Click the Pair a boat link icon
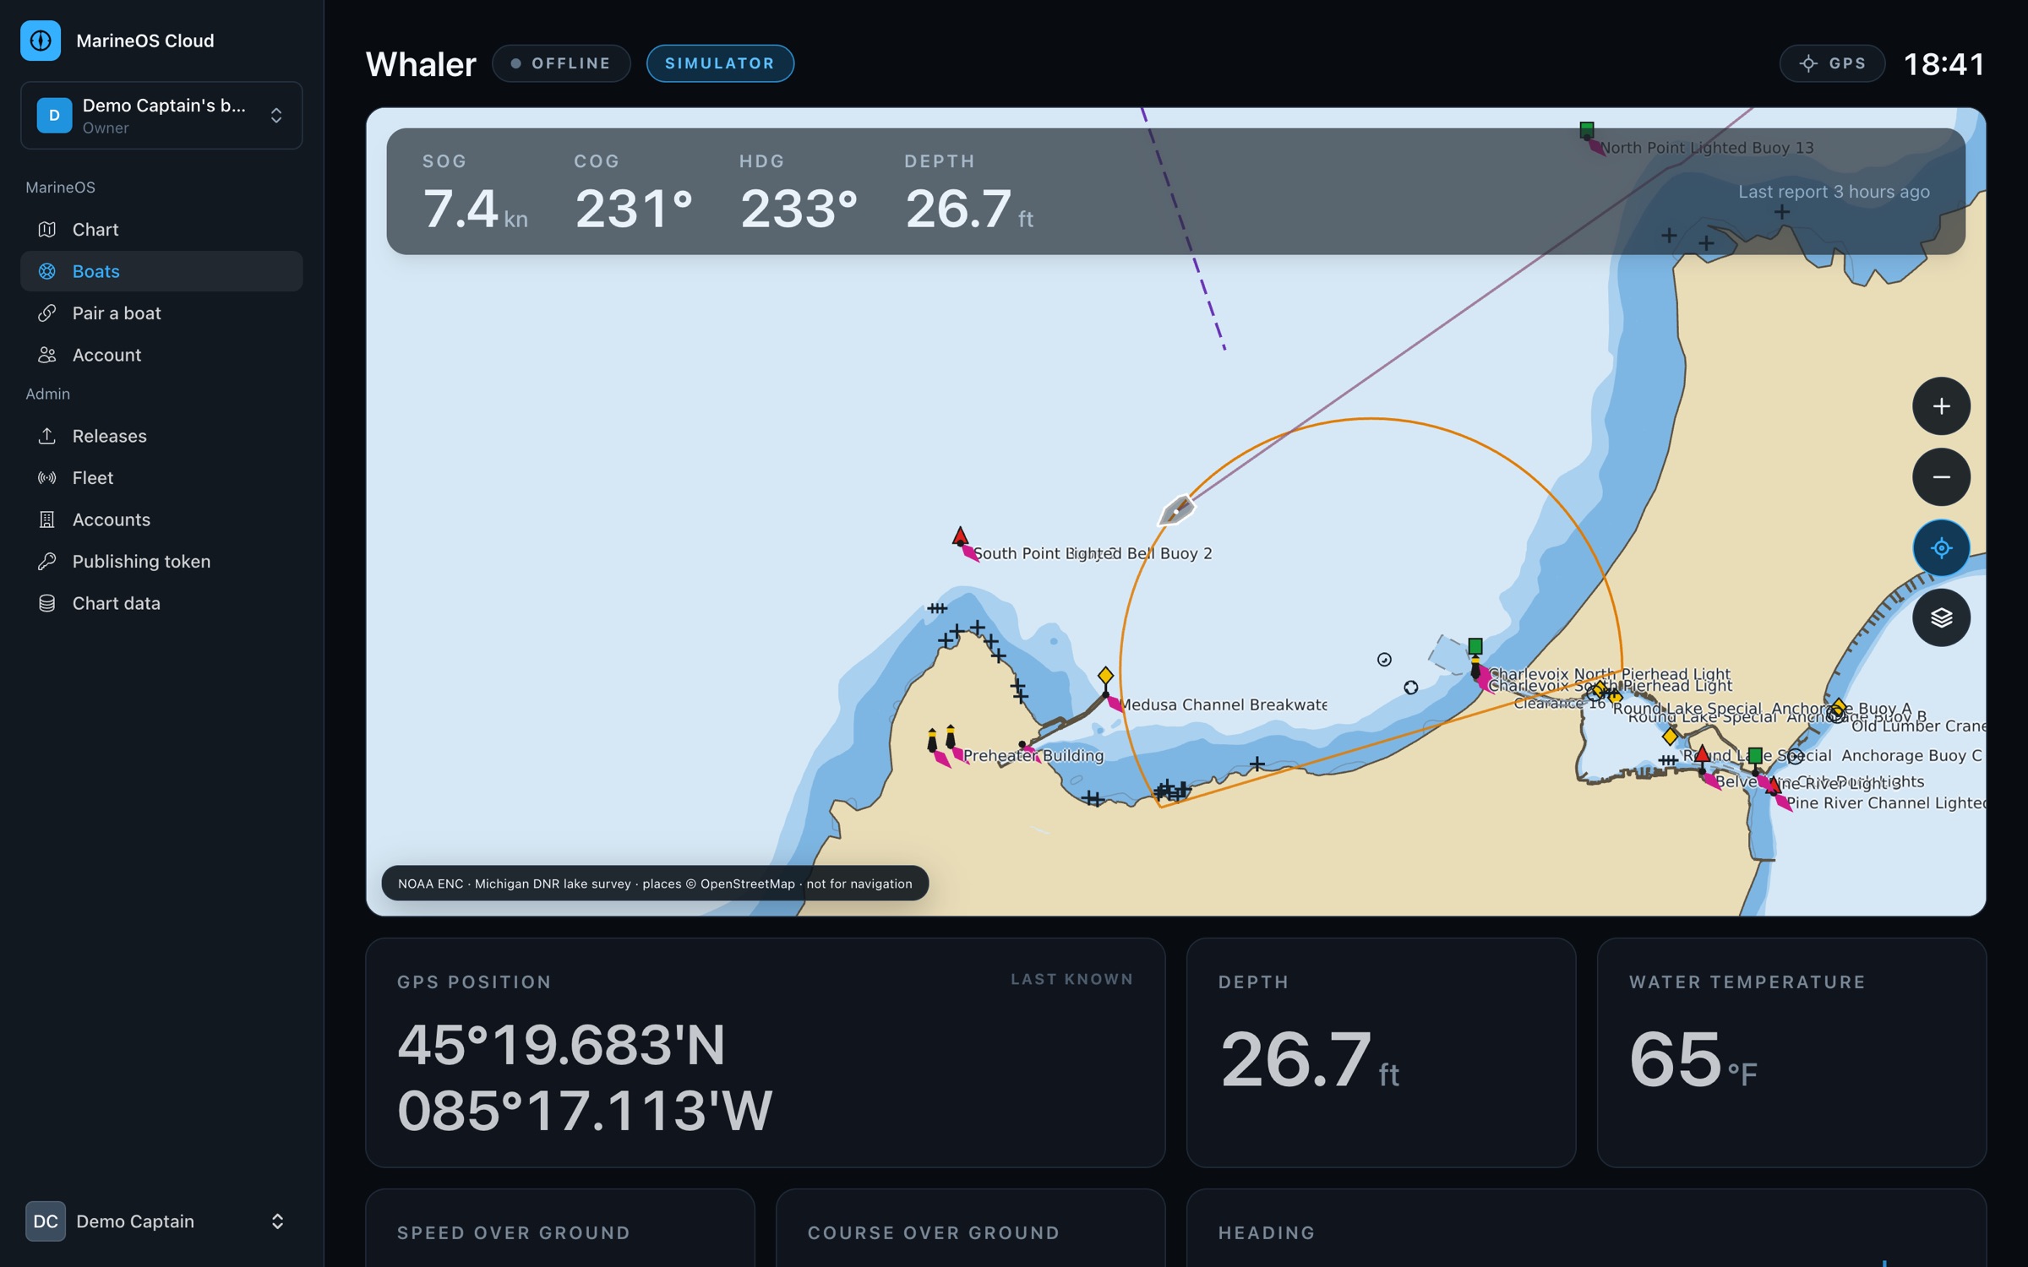 [x=47, y=313]
